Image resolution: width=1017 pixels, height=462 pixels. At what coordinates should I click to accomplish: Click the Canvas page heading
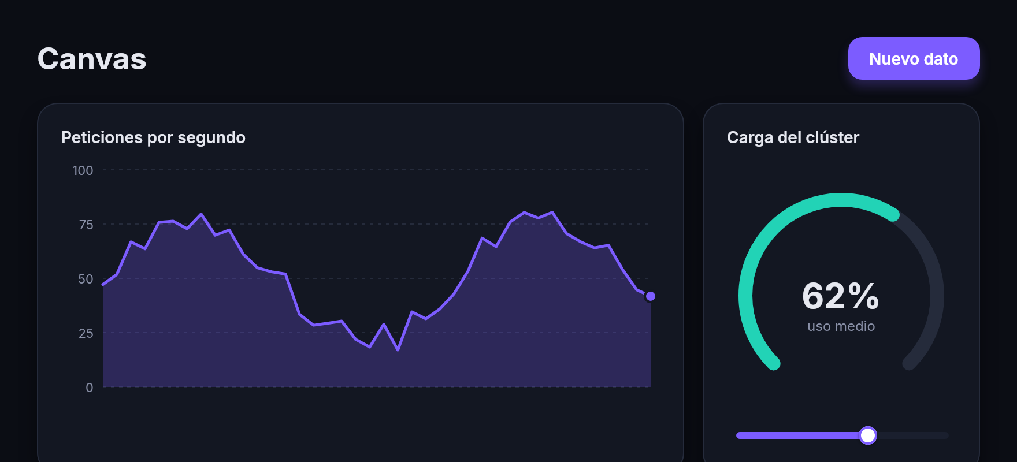92,59
